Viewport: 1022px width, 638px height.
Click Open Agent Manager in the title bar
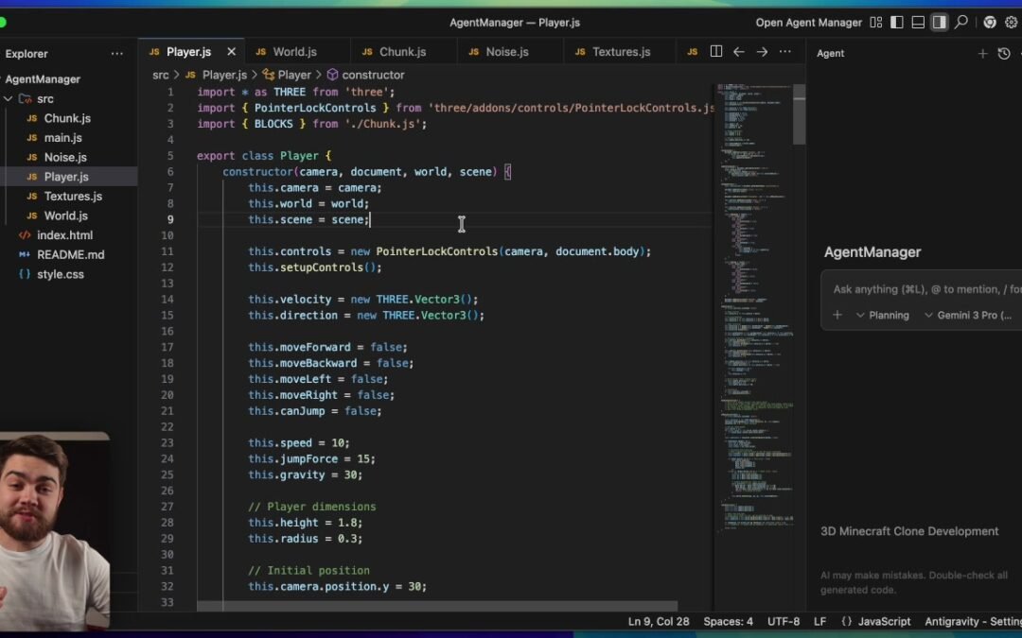point(809,21)
